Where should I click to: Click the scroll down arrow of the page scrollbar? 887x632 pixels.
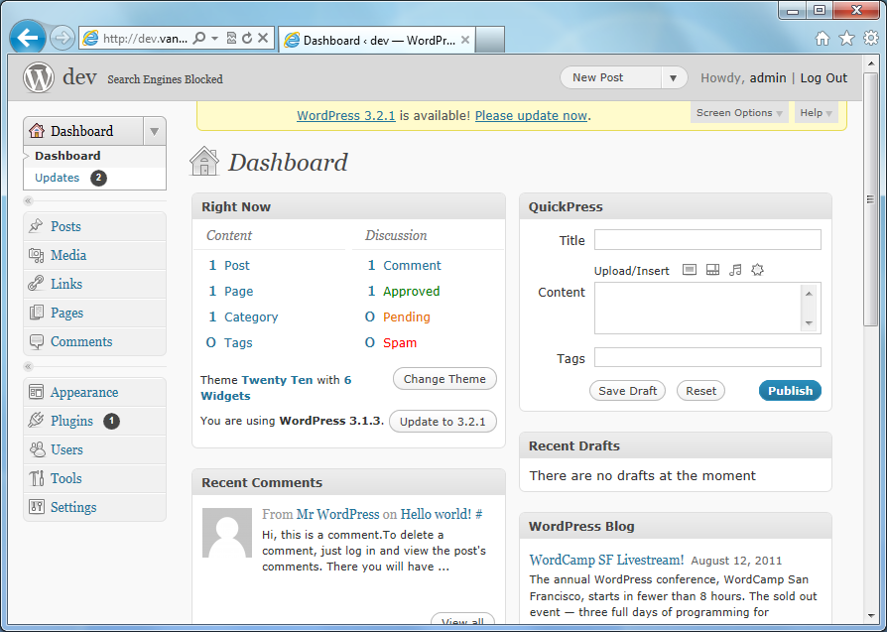click(x=870, y=616)
